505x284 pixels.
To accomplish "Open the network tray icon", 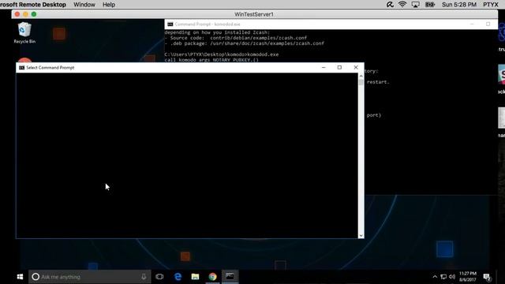I will point(443,277).
